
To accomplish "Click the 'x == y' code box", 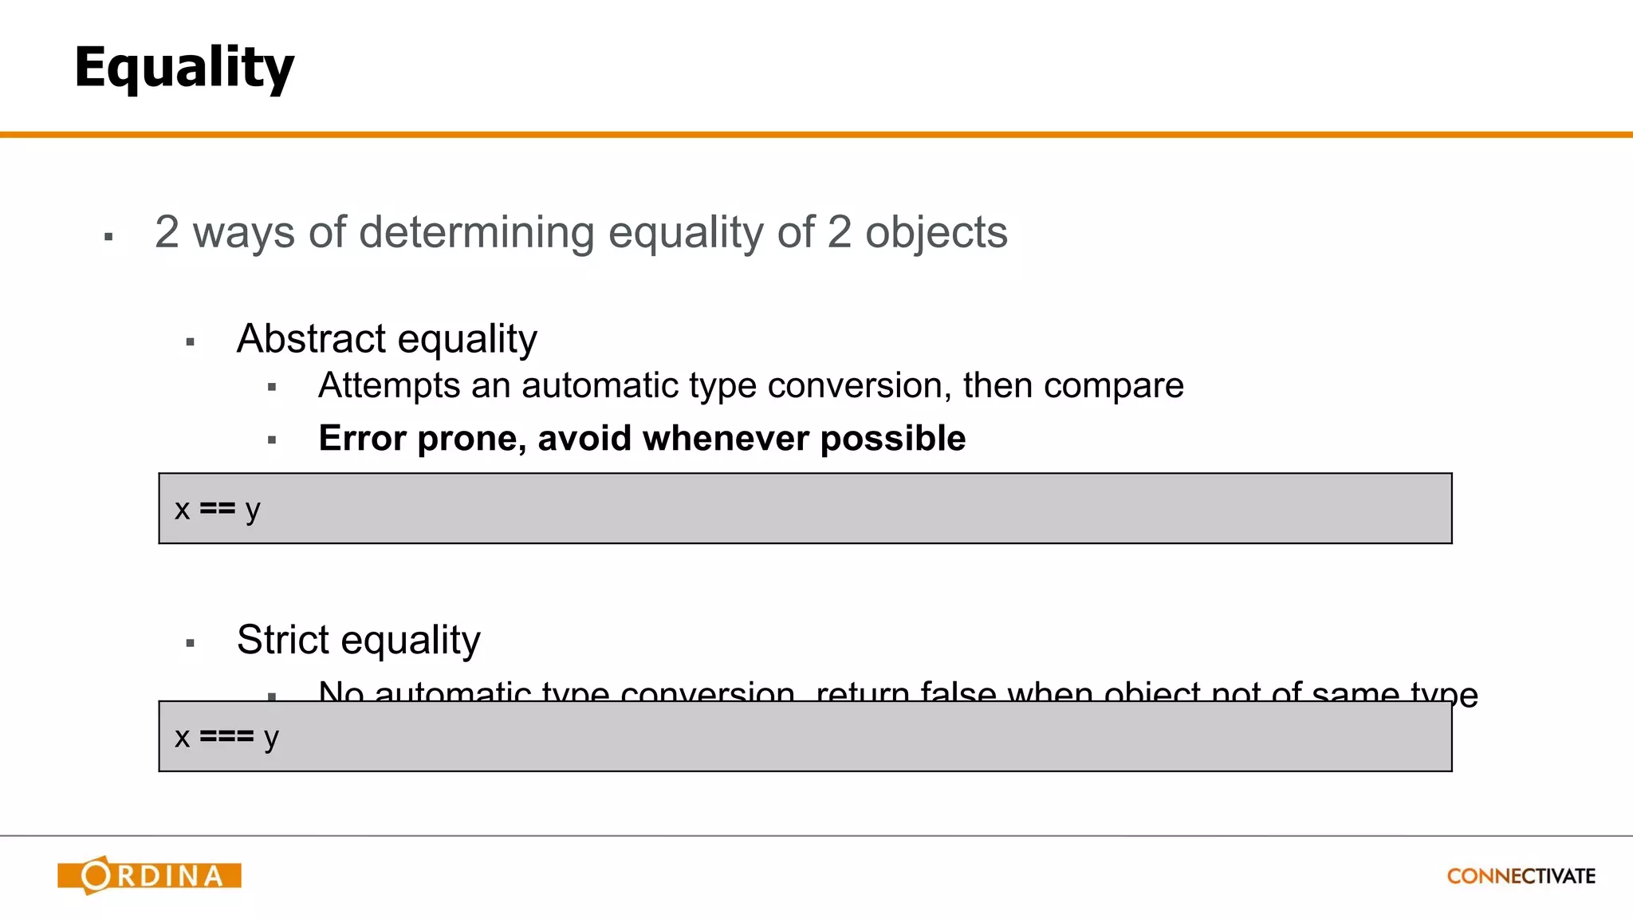I will 805,508.
